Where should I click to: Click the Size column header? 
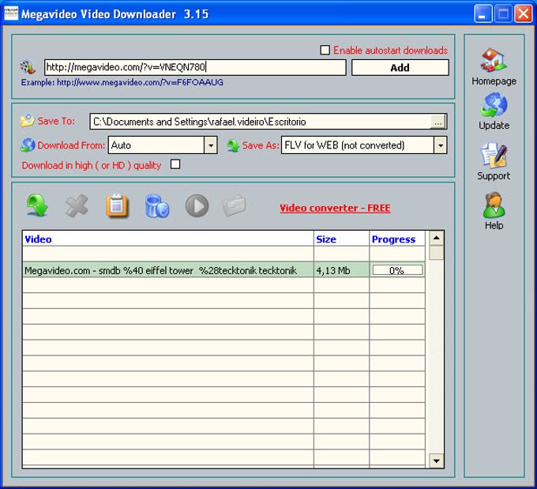click(341, 239)
